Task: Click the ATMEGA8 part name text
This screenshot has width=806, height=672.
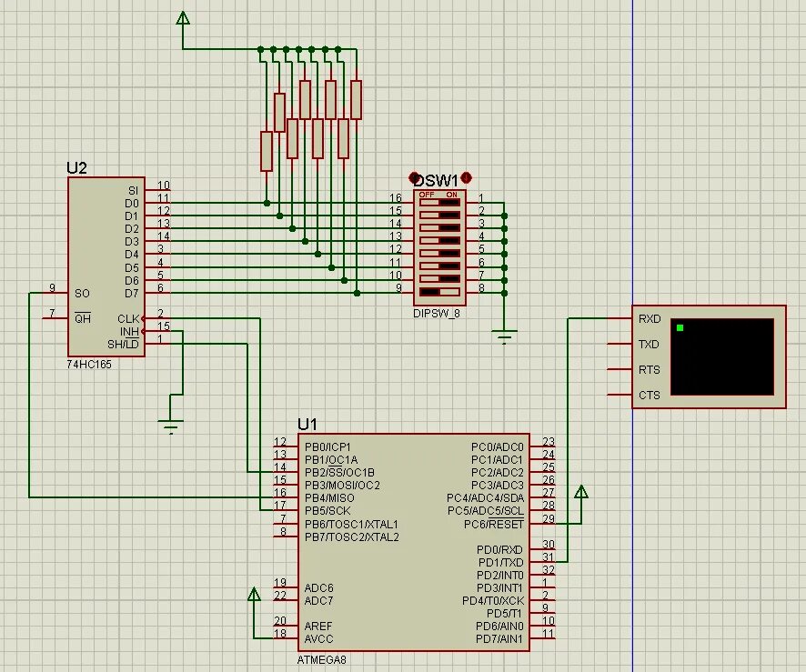Action: coord(322,659)
